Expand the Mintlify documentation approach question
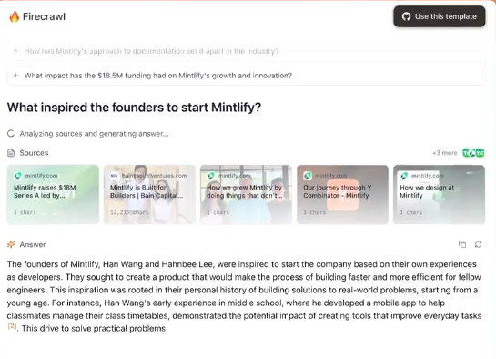 point(246,51)
